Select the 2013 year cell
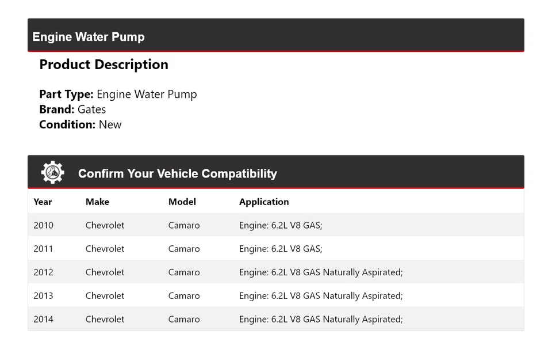552x349 pixels. [43, 296]
